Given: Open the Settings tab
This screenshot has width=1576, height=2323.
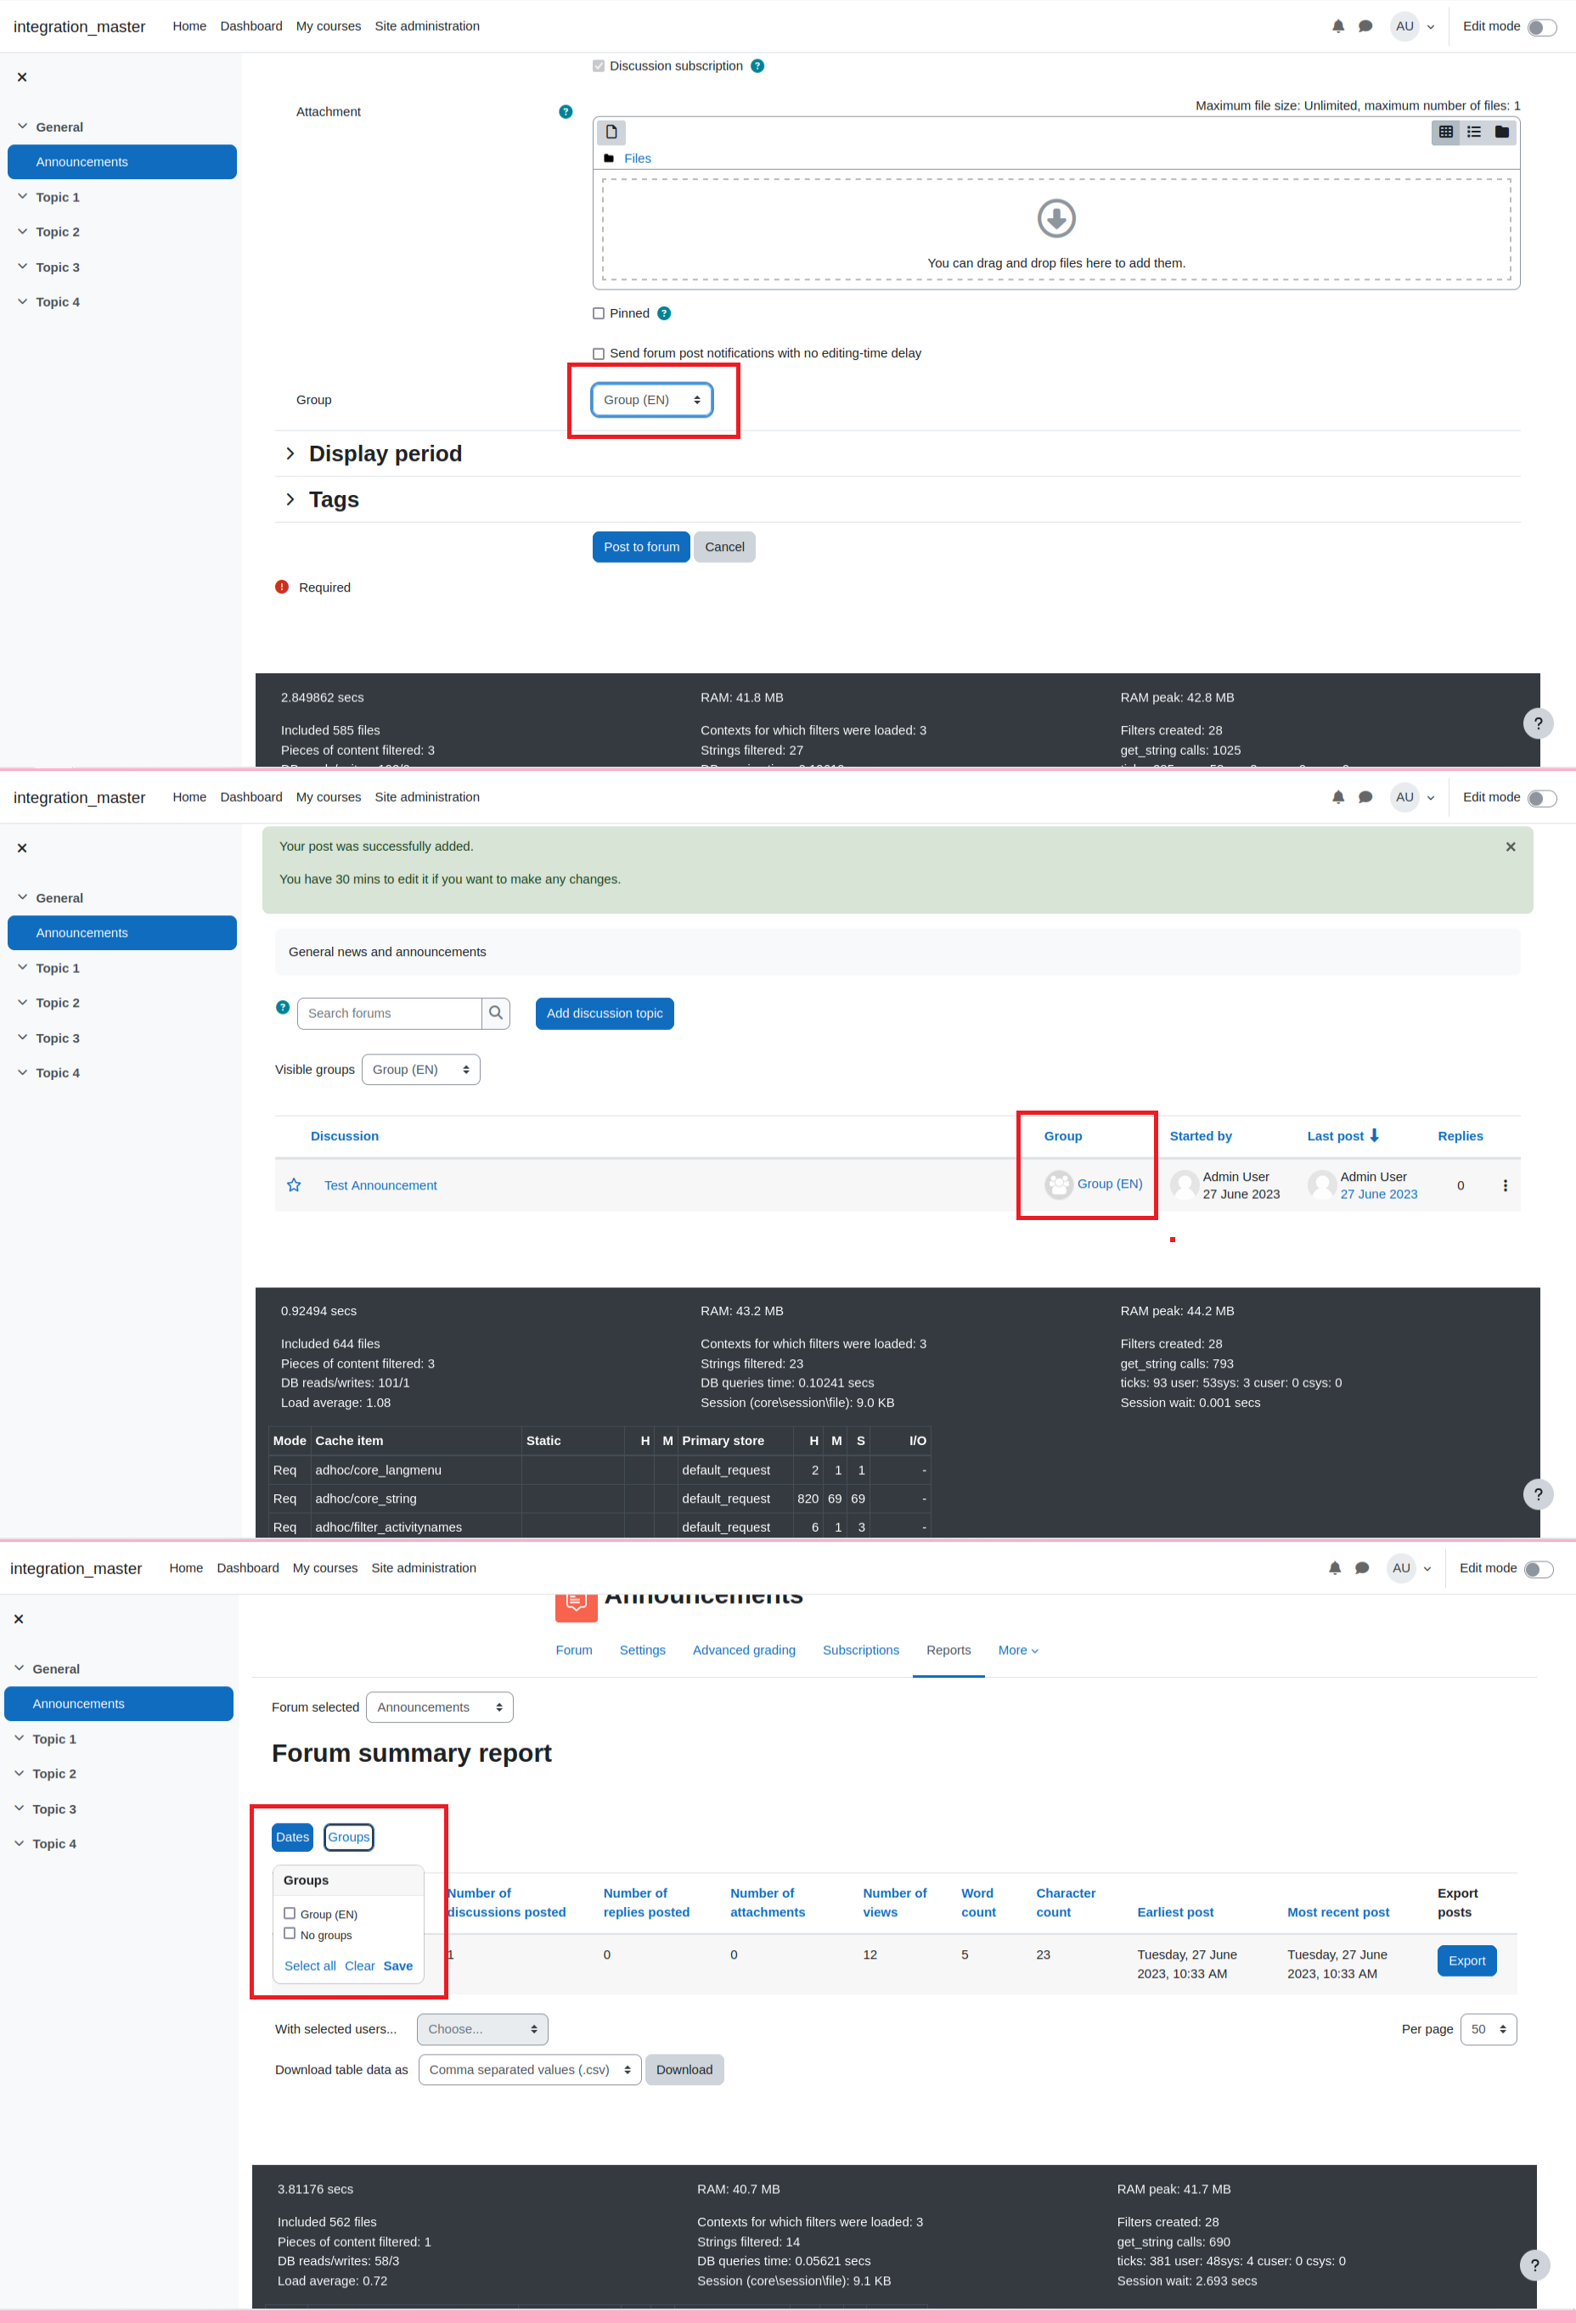Looking at the screenshot, I should coord(643,1651).
